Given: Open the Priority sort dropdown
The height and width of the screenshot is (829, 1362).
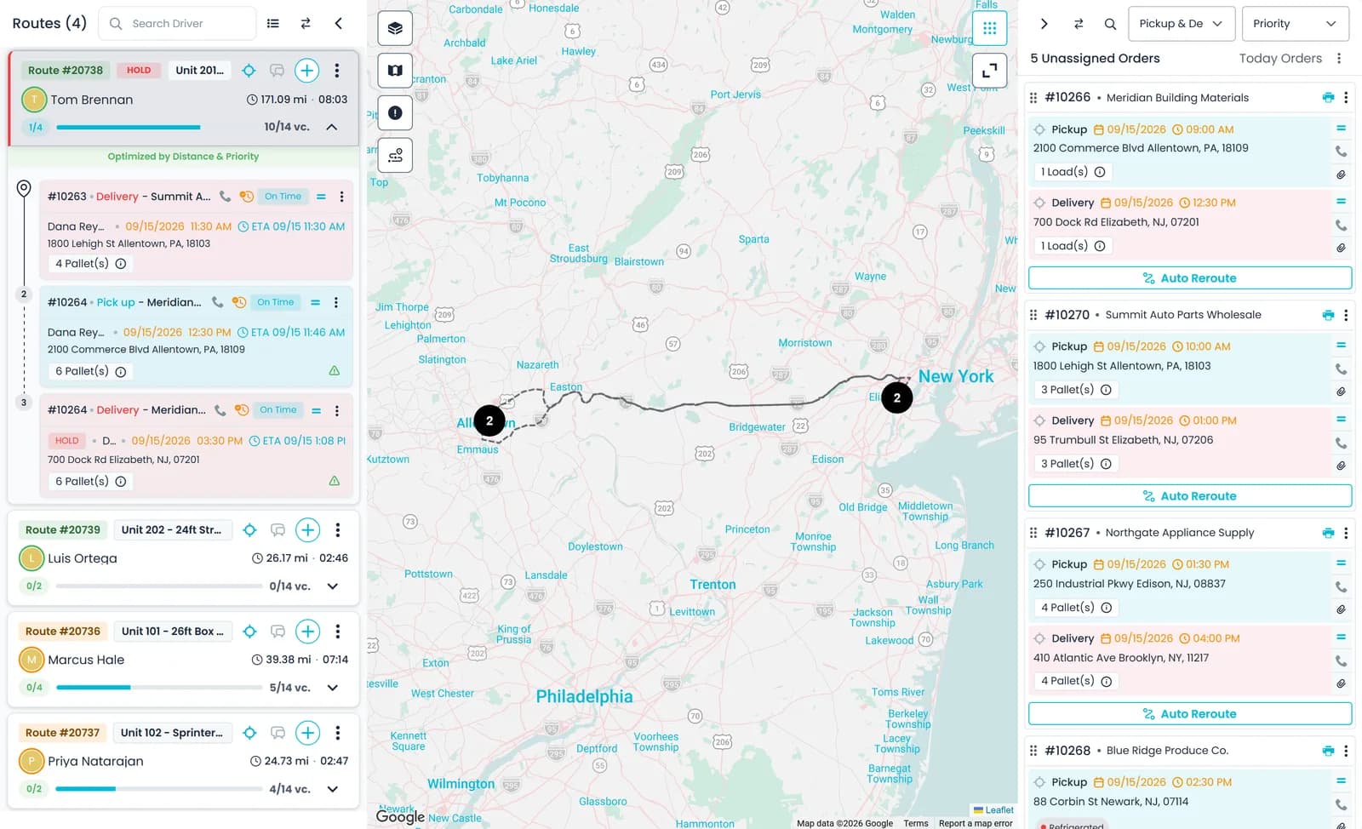Looking at the screenshot, I should point(1295,24).
